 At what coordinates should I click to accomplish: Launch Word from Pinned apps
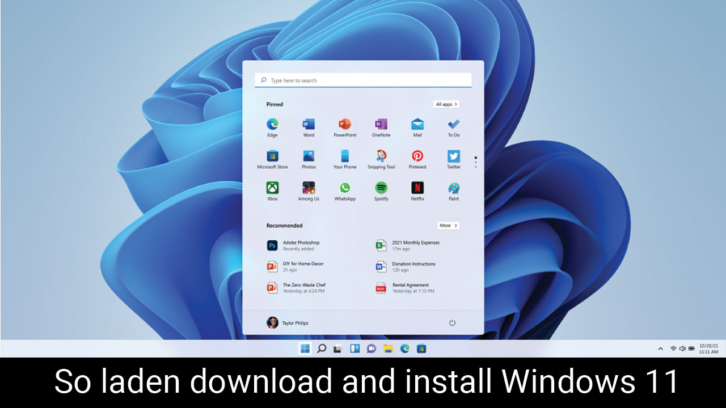click(x=309, y=127)
